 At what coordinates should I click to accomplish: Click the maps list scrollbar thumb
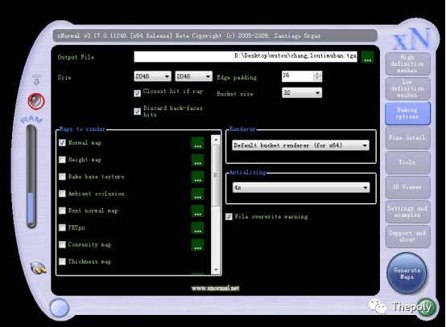pos(216,175)
